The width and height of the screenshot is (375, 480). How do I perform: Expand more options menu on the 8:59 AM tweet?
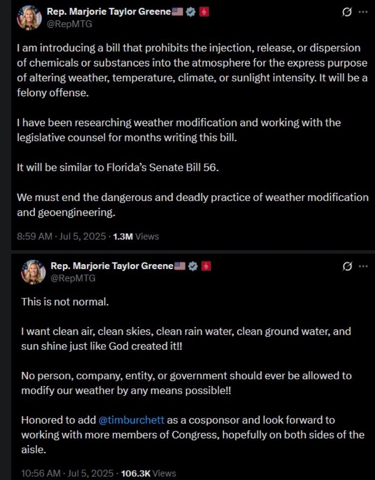[x=362, y=13]
